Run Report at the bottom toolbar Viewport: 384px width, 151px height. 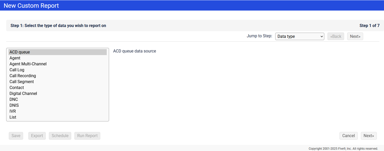pos(87,136)
